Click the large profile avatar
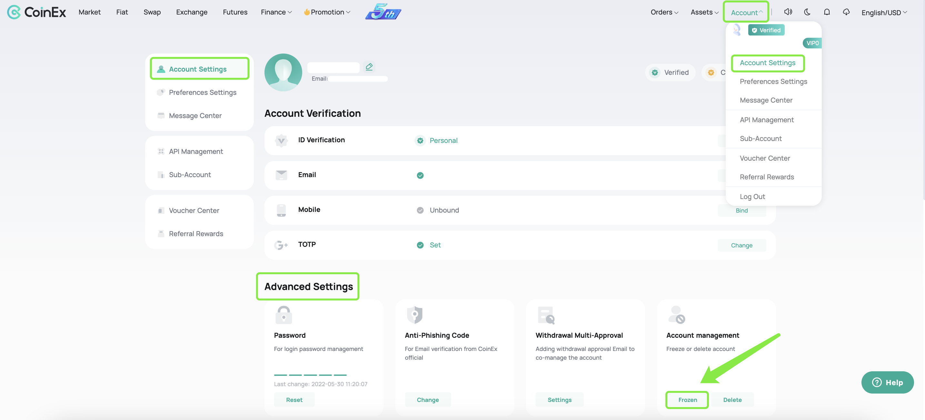 283,72
